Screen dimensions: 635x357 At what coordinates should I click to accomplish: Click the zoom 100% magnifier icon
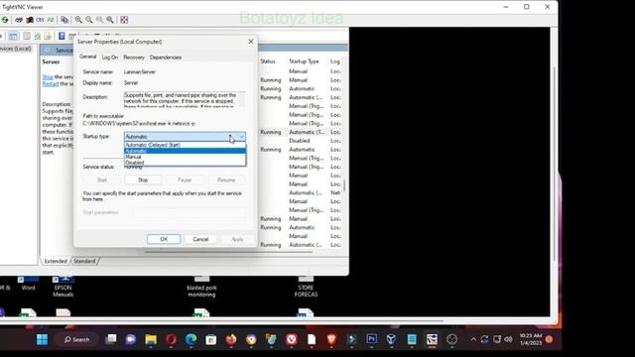pyautogui.click(x=99, y=20)
